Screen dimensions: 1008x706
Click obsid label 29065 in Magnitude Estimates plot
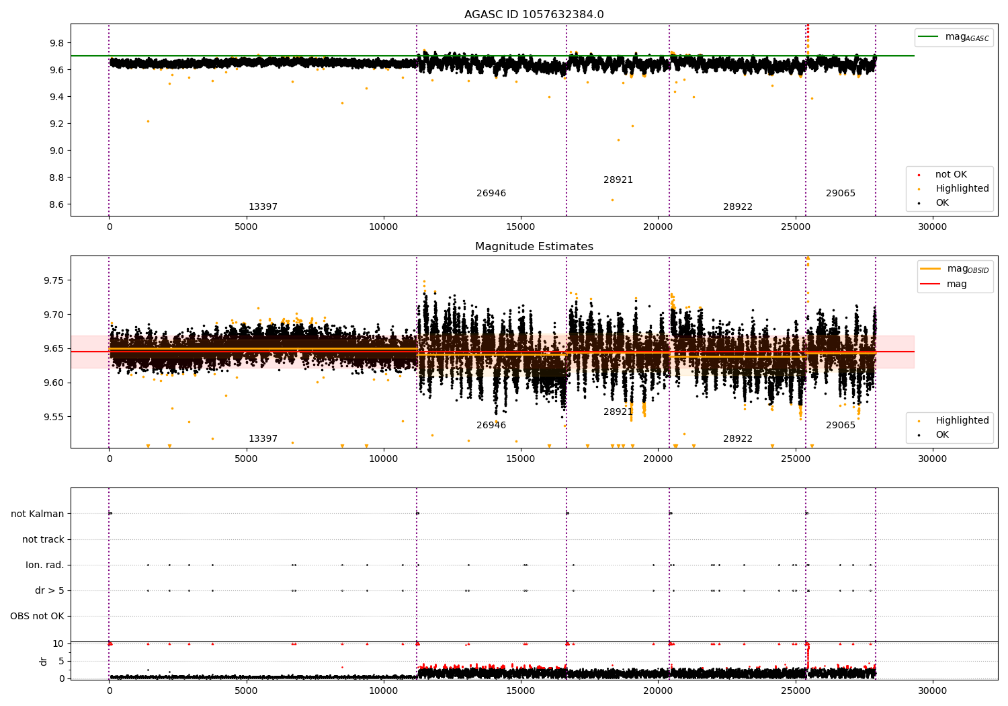(841, 425)
